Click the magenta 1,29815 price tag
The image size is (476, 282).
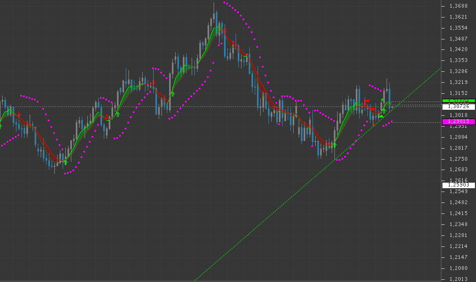[458, 121]
